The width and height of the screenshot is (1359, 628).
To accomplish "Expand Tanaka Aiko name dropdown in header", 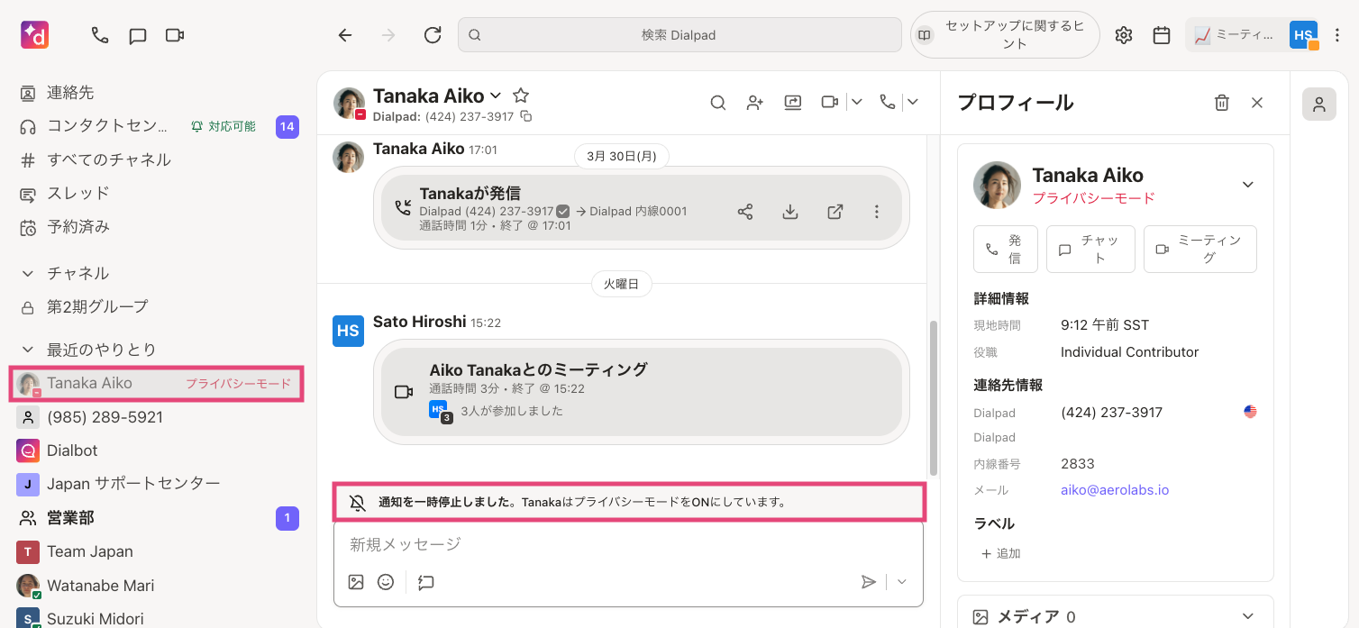I will pos(495,96).
